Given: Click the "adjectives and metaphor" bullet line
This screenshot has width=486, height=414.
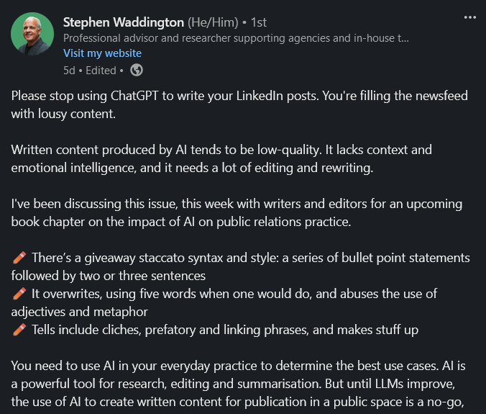Looking at the screenshot, I should click(x=80, y=312).
